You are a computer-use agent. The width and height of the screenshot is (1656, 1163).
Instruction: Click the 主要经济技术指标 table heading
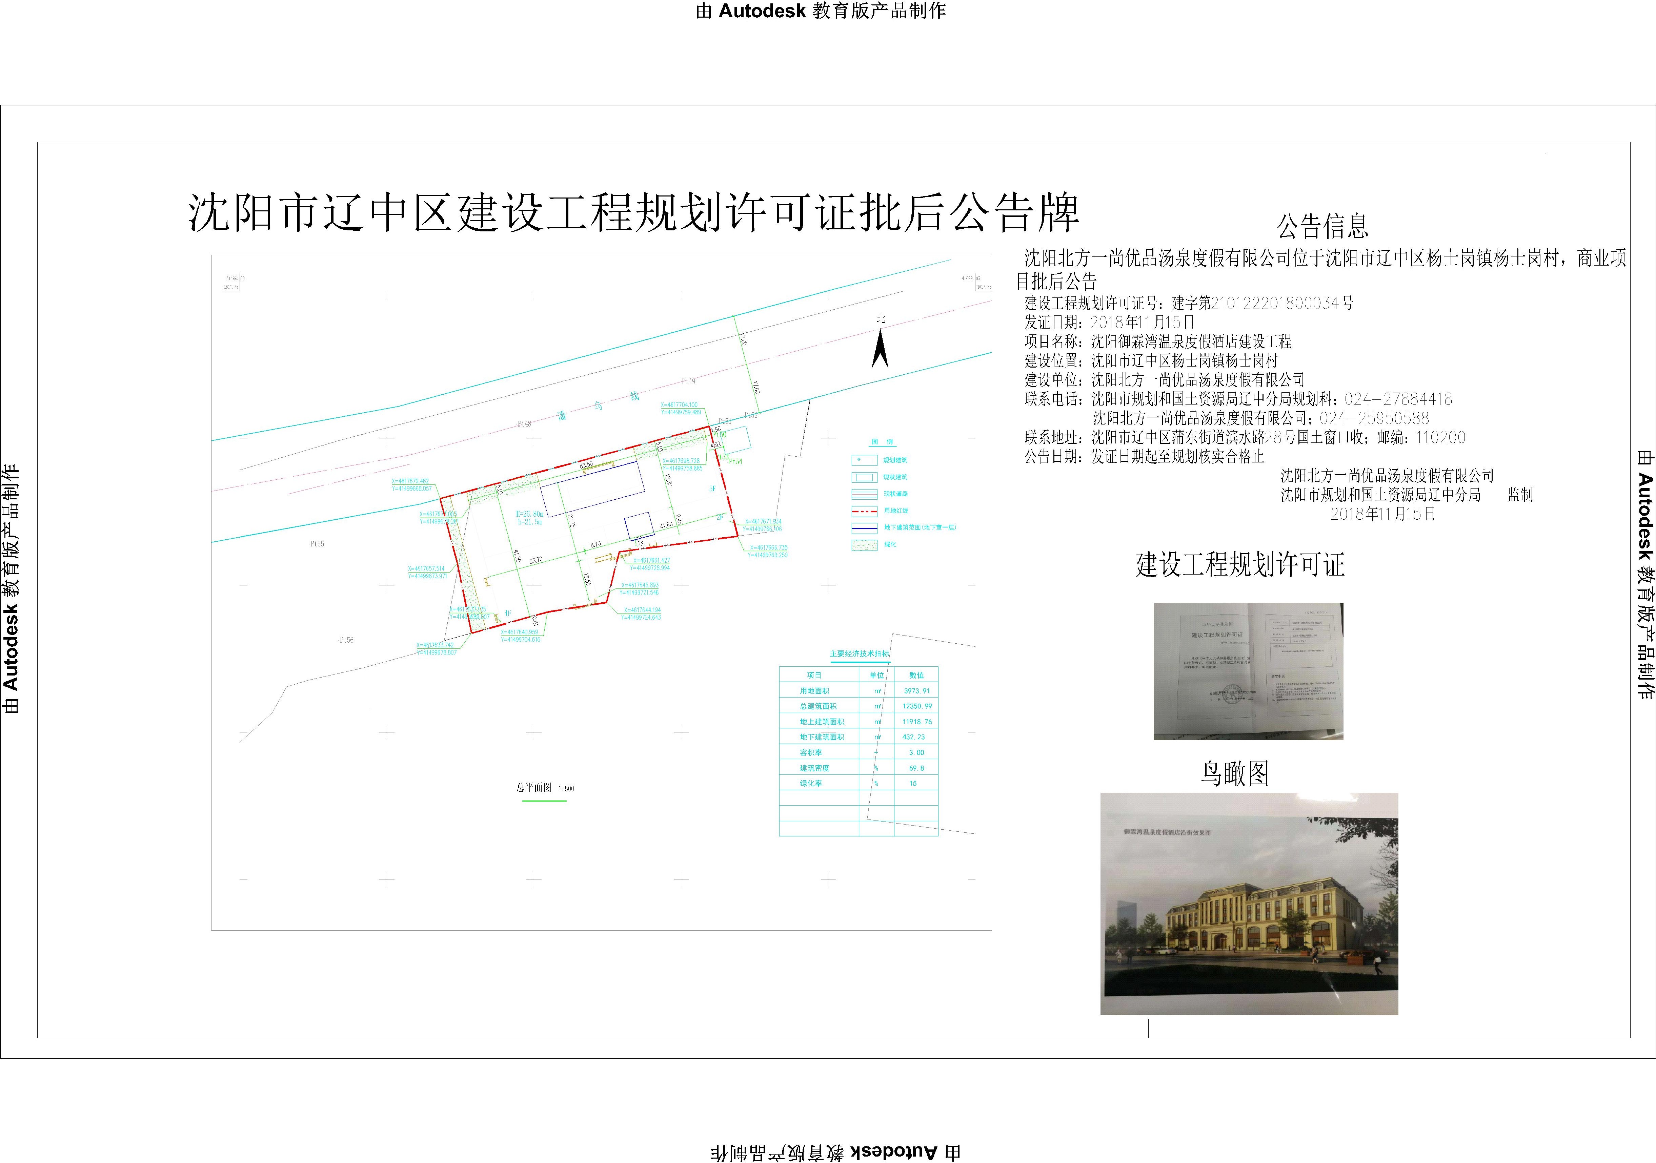pos(859,654)
